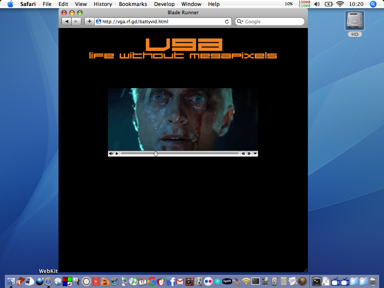384x288 pixels.
Task: Reload the page from the address bar
Action: coord(227,21)
